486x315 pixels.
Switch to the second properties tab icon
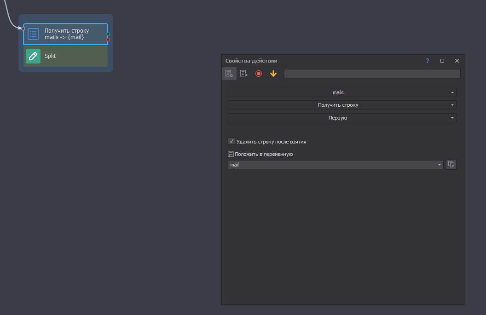(x=244, y=74)
